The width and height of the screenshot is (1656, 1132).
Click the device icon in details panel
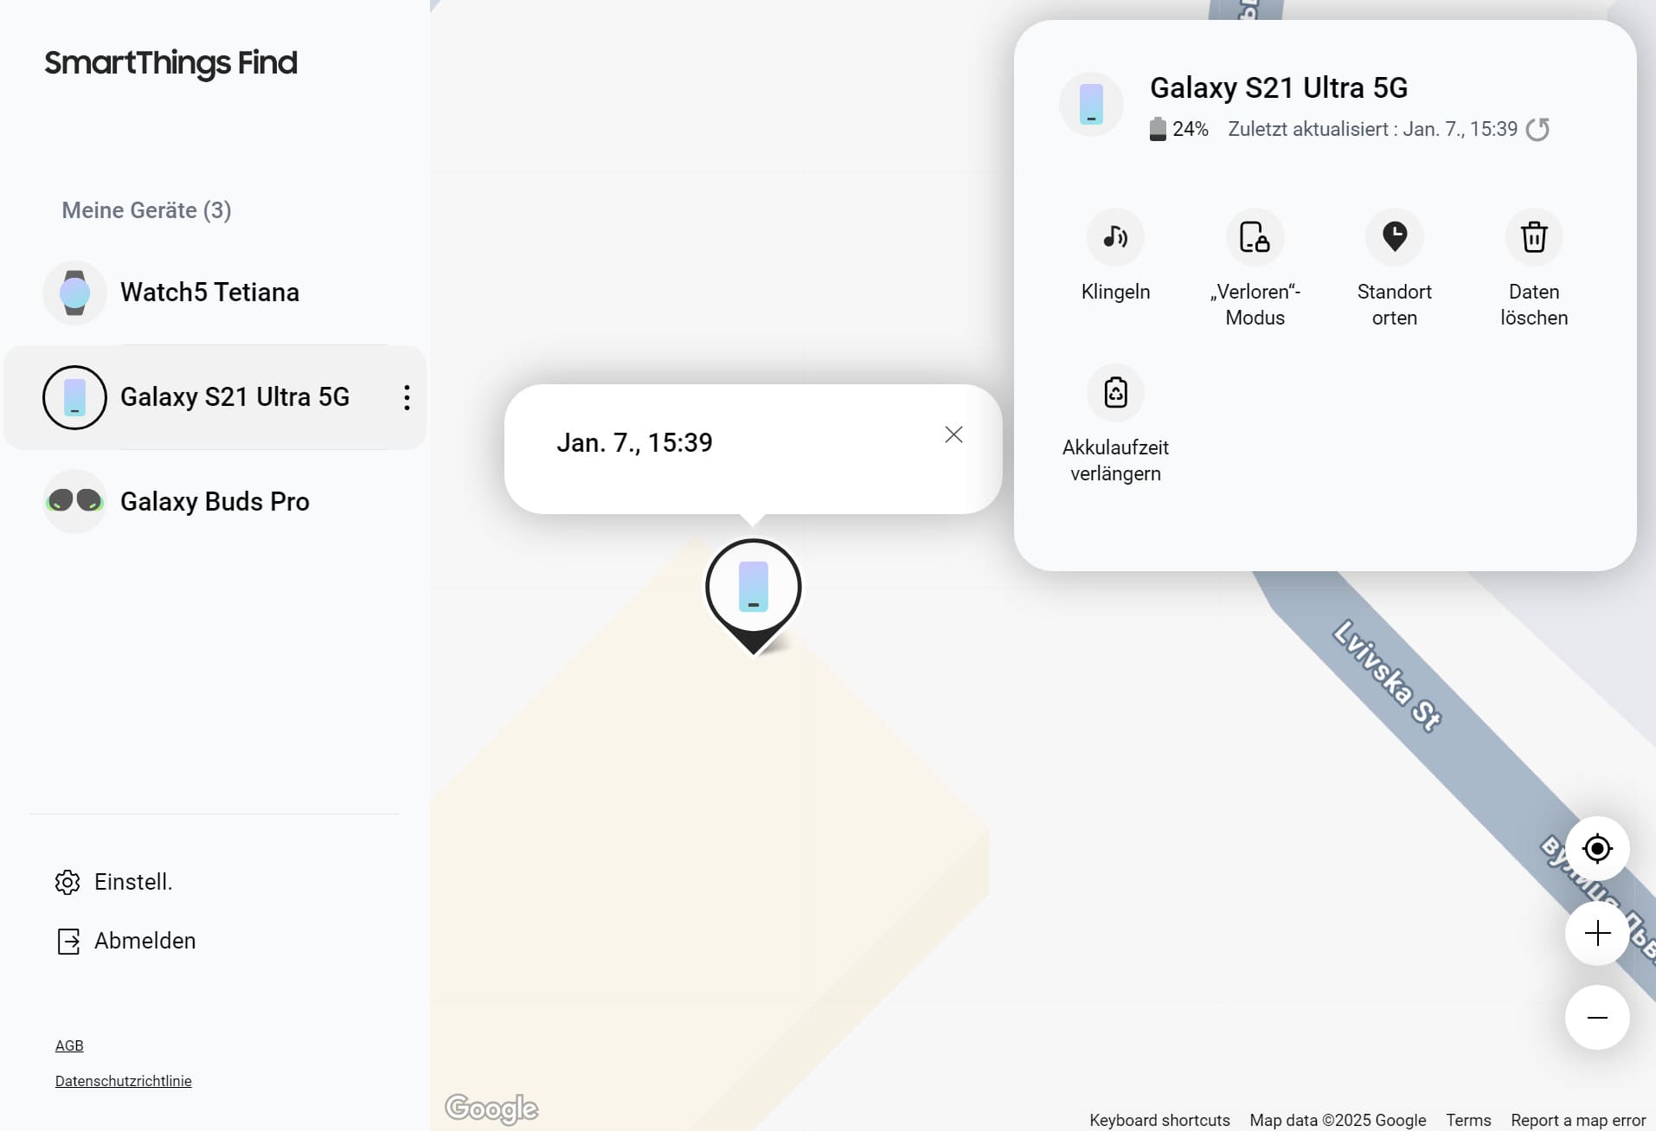[x=1091, y=104]
